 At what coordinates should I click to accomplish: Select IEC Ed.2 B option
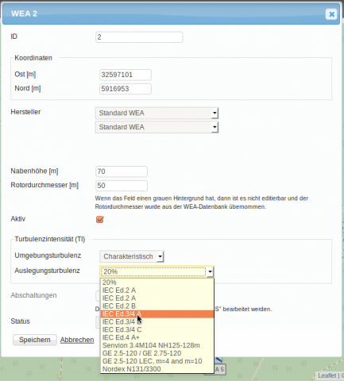[x=157, y=306]
